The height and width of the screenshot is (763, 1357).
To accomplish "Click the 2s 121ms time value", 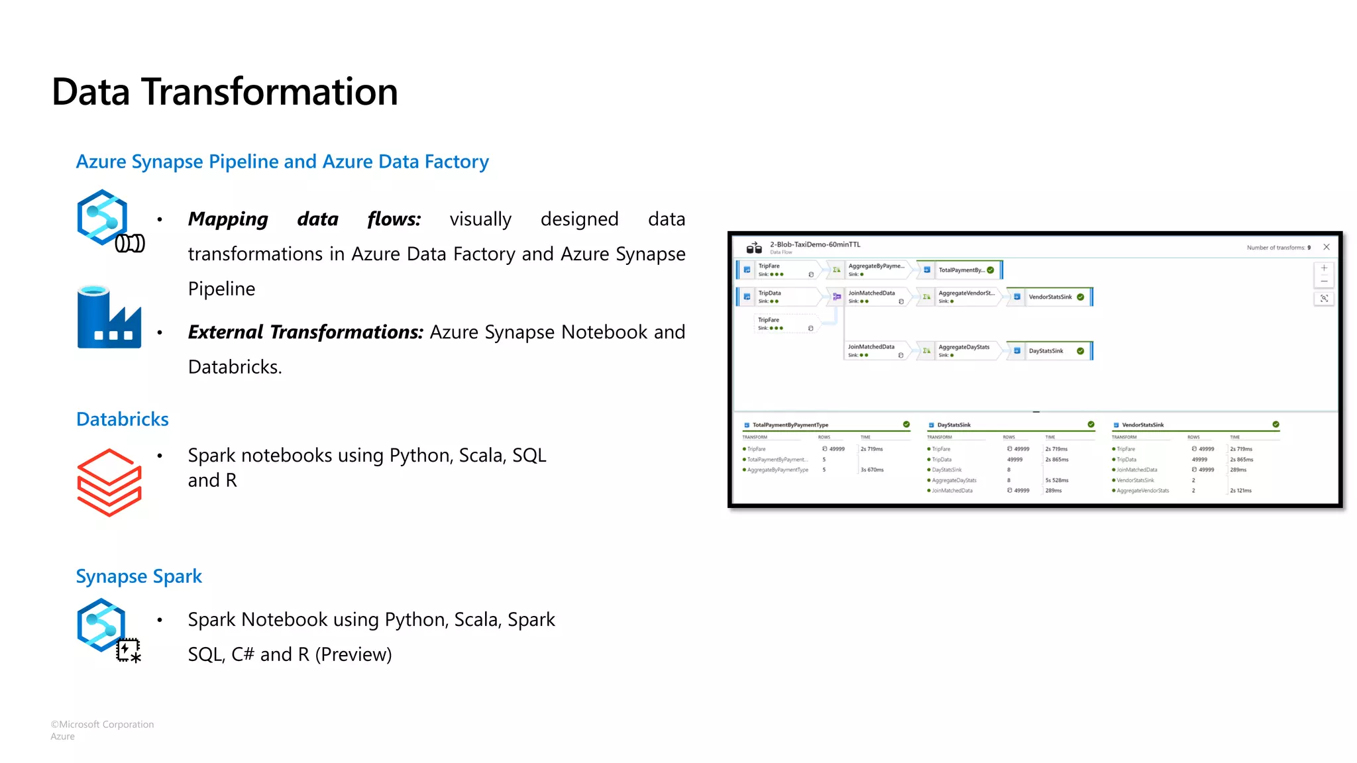I will click(1241, 491).
